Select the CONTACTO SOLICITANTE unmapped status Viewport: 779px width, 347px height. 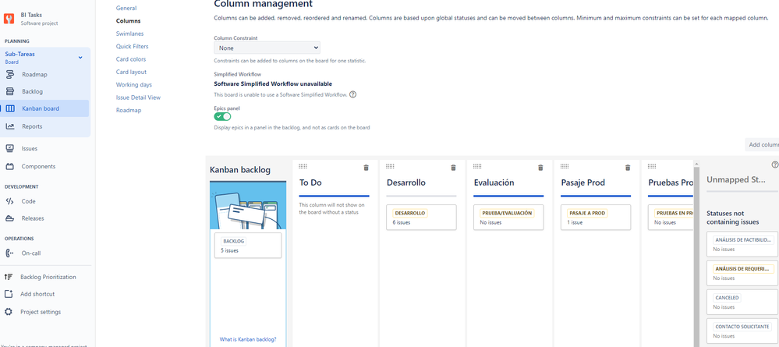[x=742, y=331]
